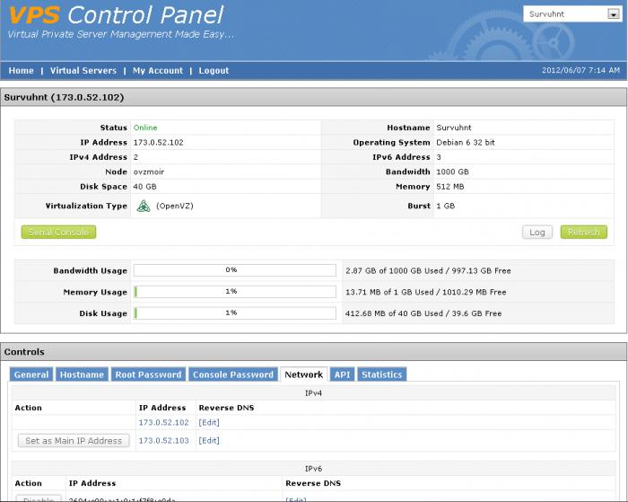Image resolution: width=628 pixels, height=502 pixels.
Task: Switch to the General tab
Action: 31,374
